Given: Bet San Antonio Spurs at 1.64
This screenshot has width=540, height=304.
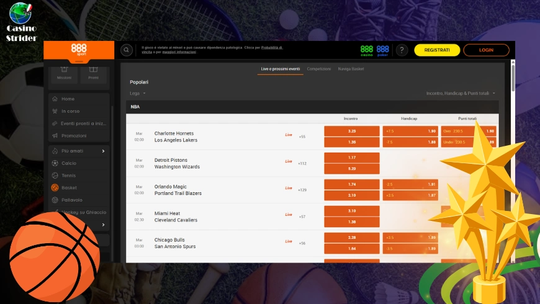Looking at the screenshot, I should [x=351, y=249].
